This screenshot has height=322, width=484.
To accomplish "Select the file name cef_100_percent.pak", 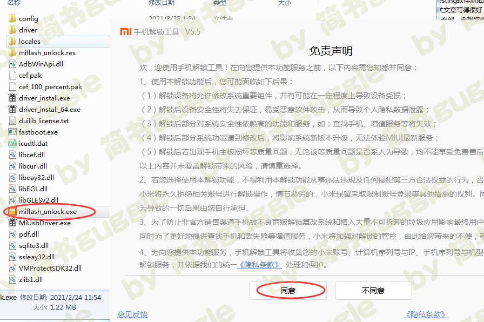I will (50, 87).
